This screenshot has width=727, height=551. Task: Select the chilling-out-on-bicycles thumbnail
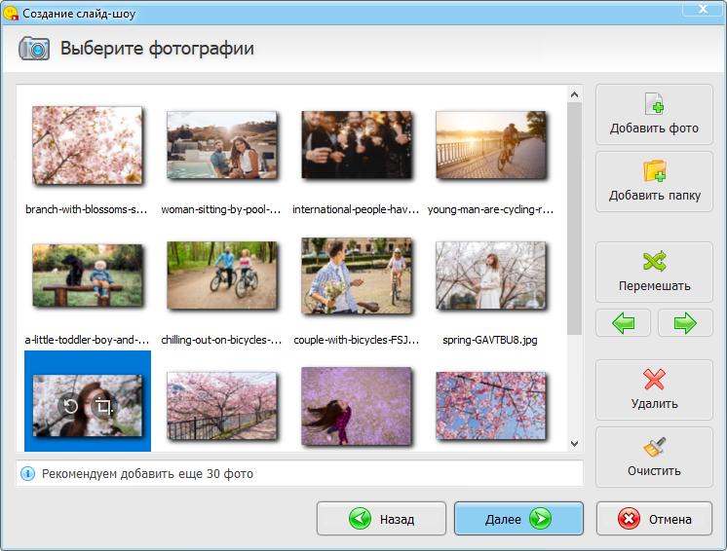(221, 275)
